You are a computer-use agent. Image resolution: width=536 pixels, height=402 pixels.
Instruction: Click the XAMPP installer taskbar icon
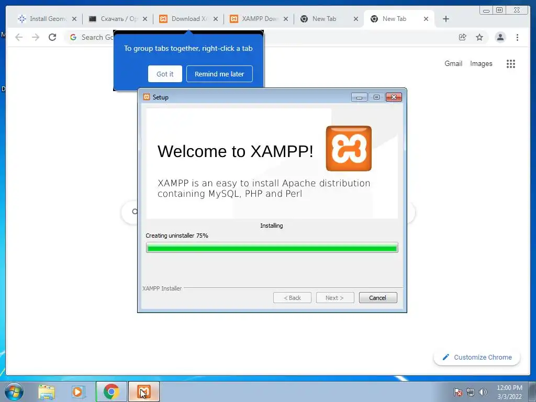(x=144, y=392)
